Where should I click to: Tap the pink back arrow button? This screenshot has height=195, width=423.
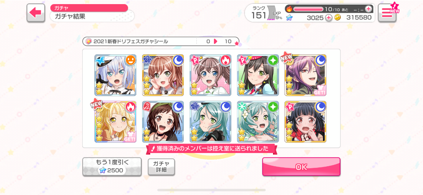point(36,13)
